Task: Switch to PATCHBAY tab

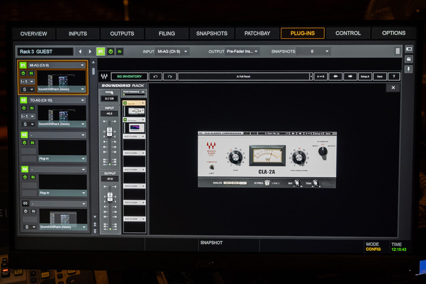Action: click(257, 33)
